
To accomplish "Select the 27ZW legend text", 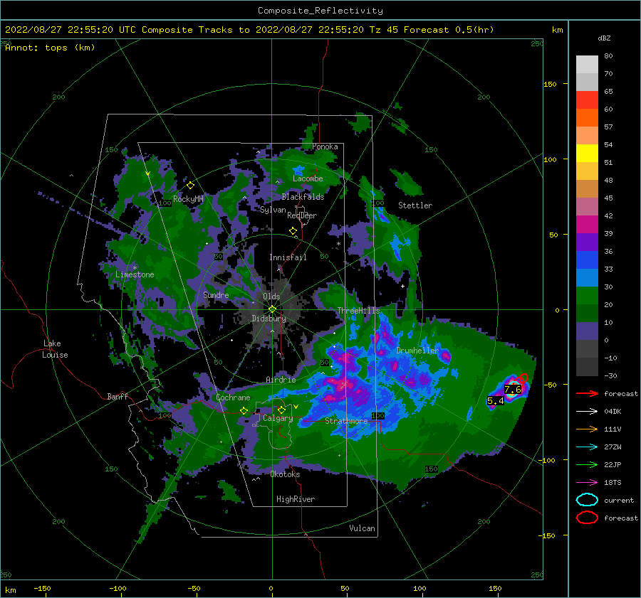I will [613, 447].
